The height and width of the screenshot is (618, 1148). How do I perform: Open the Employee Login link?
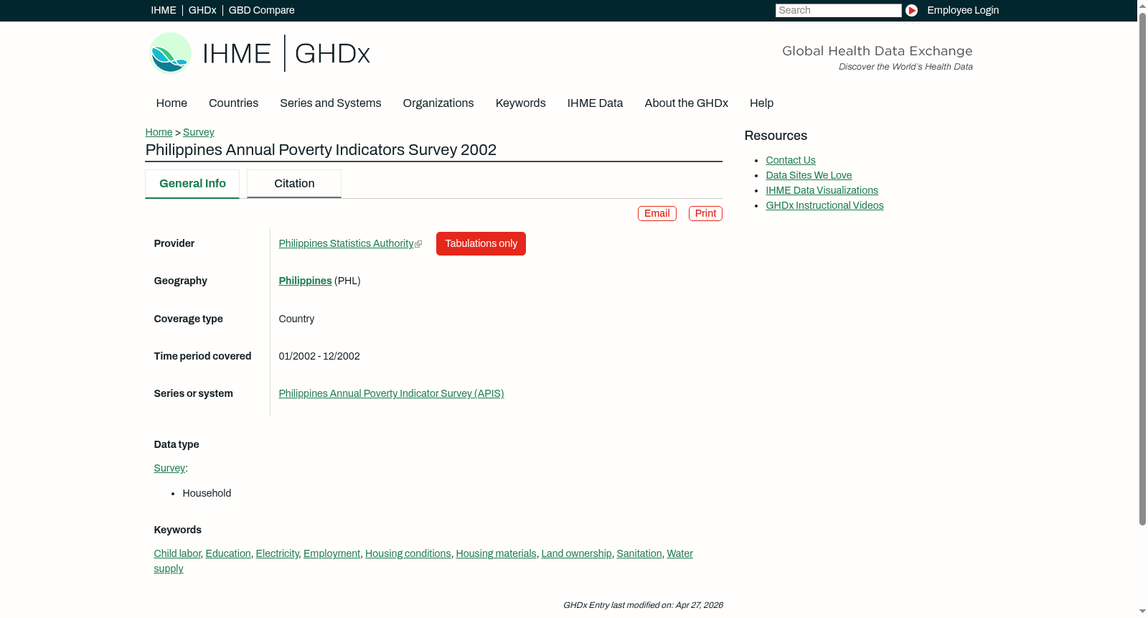[963, 10]
